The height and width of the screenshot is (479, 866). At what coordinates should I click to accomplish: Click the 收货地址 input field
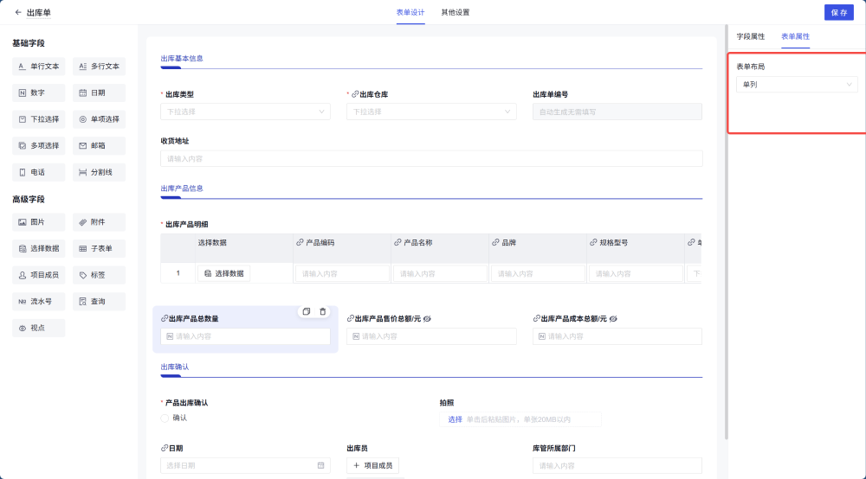[x=430, y=158]
